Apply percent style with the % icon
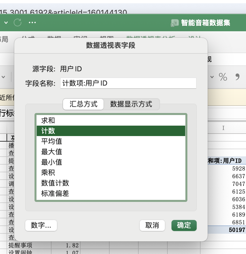 (x=223, y=77)
